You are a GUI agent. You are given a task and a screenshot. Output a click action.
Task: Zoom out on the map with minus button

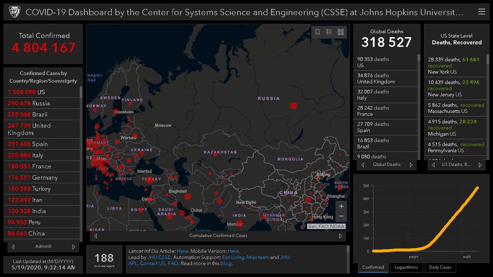coord(341,216)
